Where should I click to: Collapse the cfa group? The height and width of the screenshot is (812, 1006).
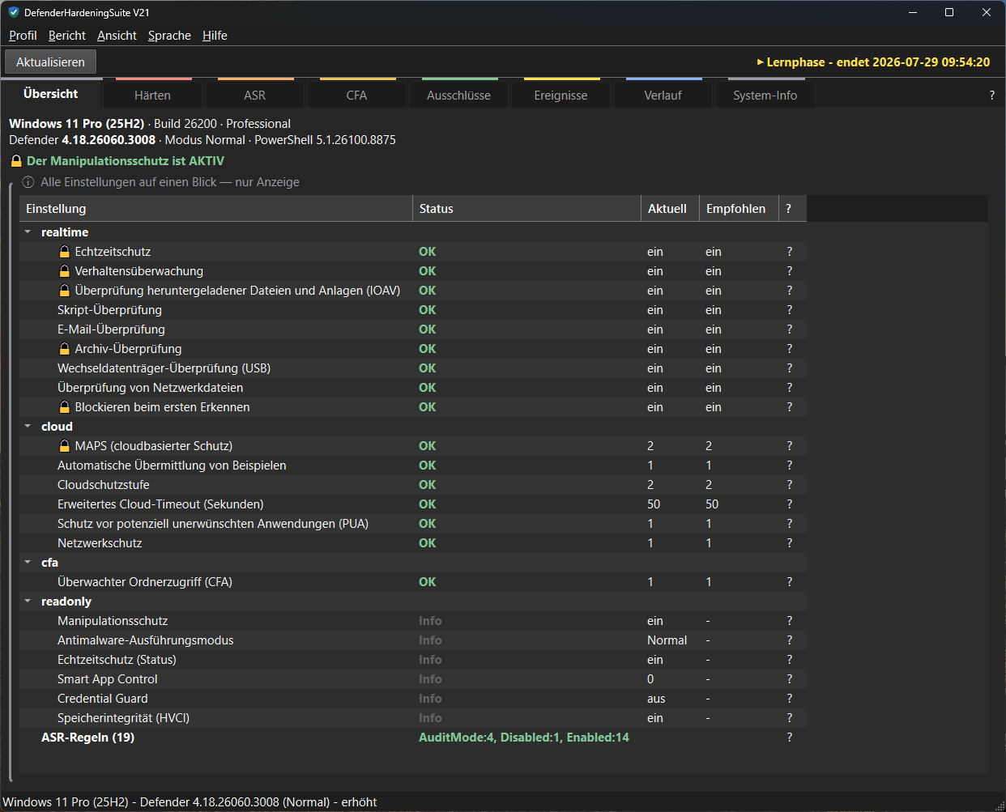pyautogui.click(x=28, y=563)
